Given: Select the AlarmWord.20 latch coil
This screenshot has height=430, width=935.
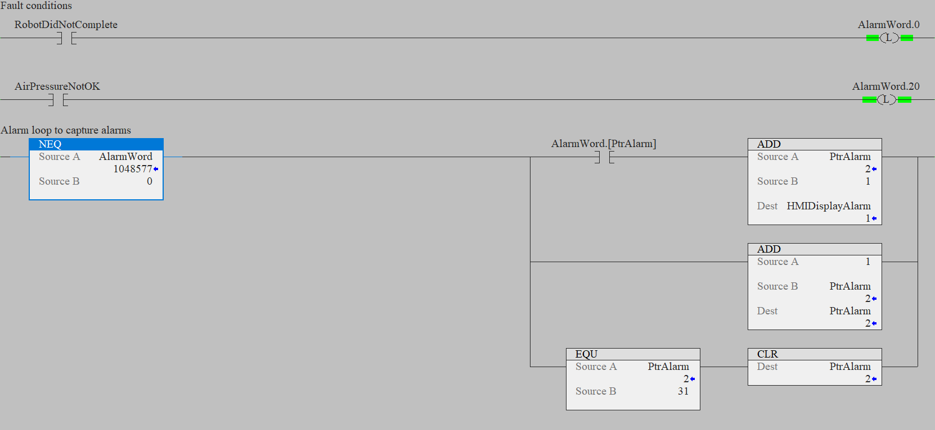Looking at the screenshot, I should (x=886, y=100).
